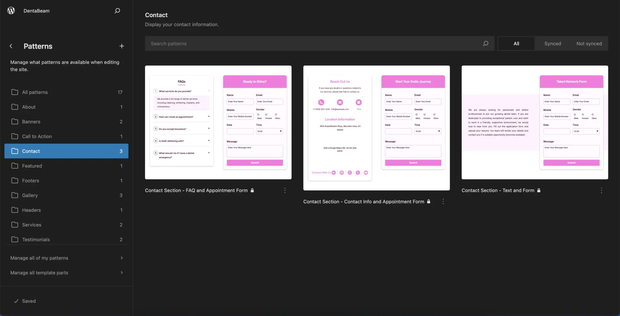Click the Services folder icon
The height and width of the screenshot is (316, 620).
click(x=15, y=225)
